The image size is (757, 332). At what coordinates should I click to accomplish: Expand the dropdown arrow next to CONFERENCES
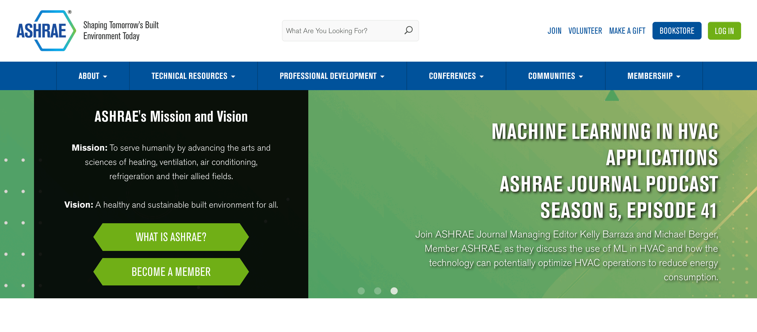[x=481, y=77]
